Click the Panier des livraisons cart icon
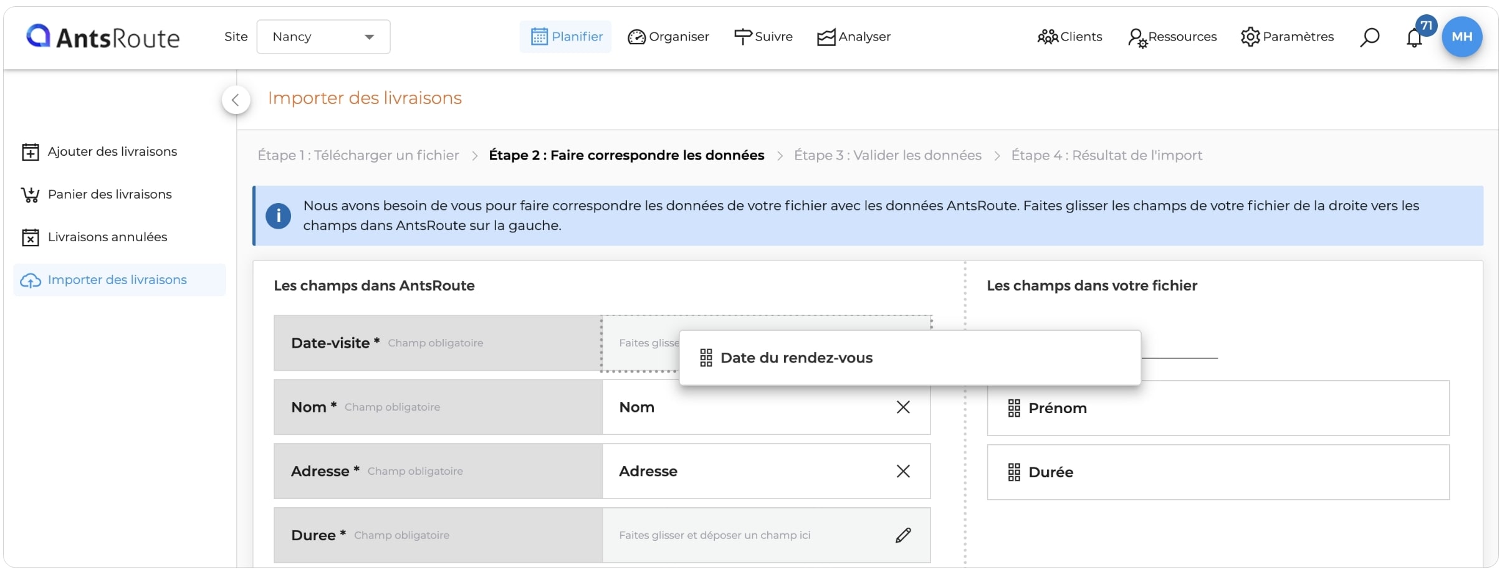Screen dimensions: 1502x572 point(30,195)
